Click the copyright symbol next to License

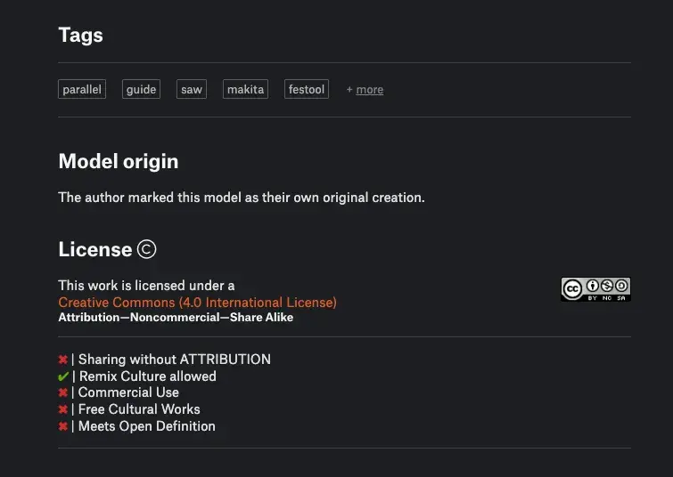coord(147,249)
